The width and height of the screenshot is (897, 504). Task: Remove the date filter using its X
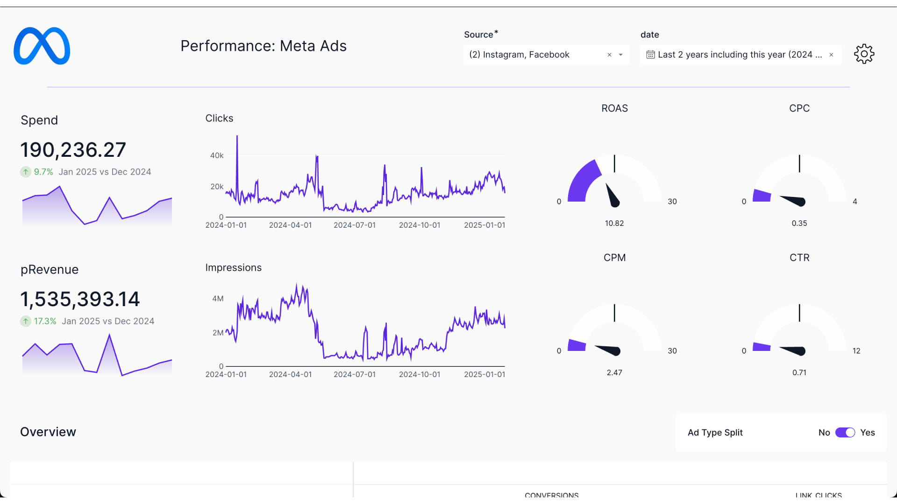pos(832,55)
